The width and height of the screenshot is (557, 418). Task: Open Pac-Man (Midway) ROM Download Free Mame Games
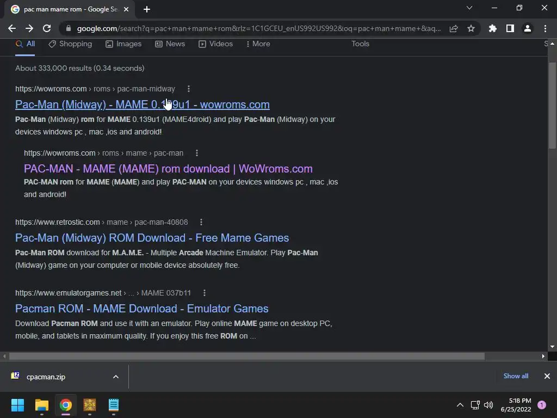(x=152, y=238)
